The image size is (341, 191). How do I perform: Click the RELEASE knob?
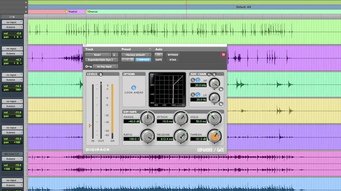181,136
